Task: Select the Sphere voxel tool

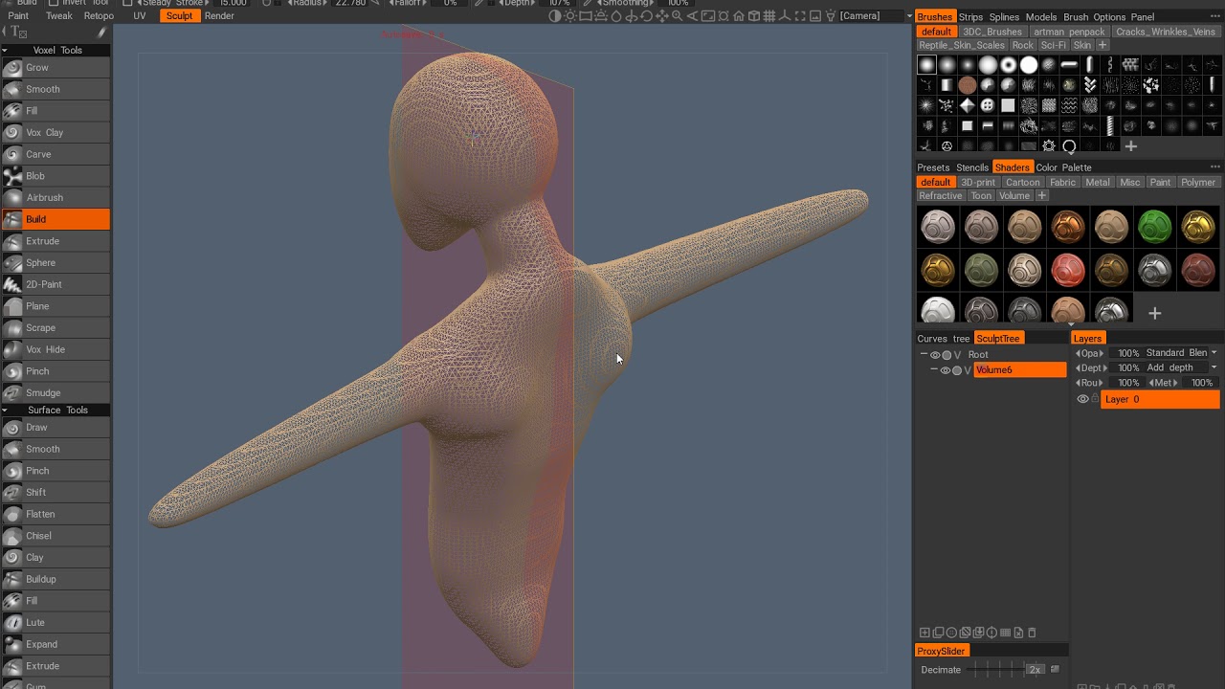Action: (x=56, y=262)
